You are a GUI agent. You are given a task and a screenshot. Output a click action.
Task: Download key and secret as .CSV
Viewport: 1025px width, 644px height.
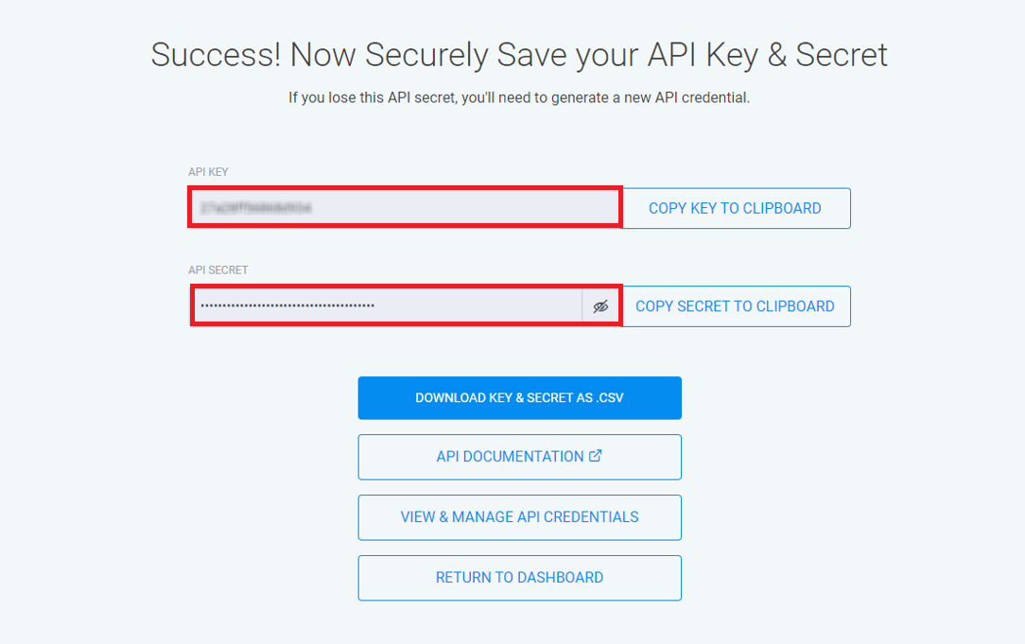(x=519, y=398)
